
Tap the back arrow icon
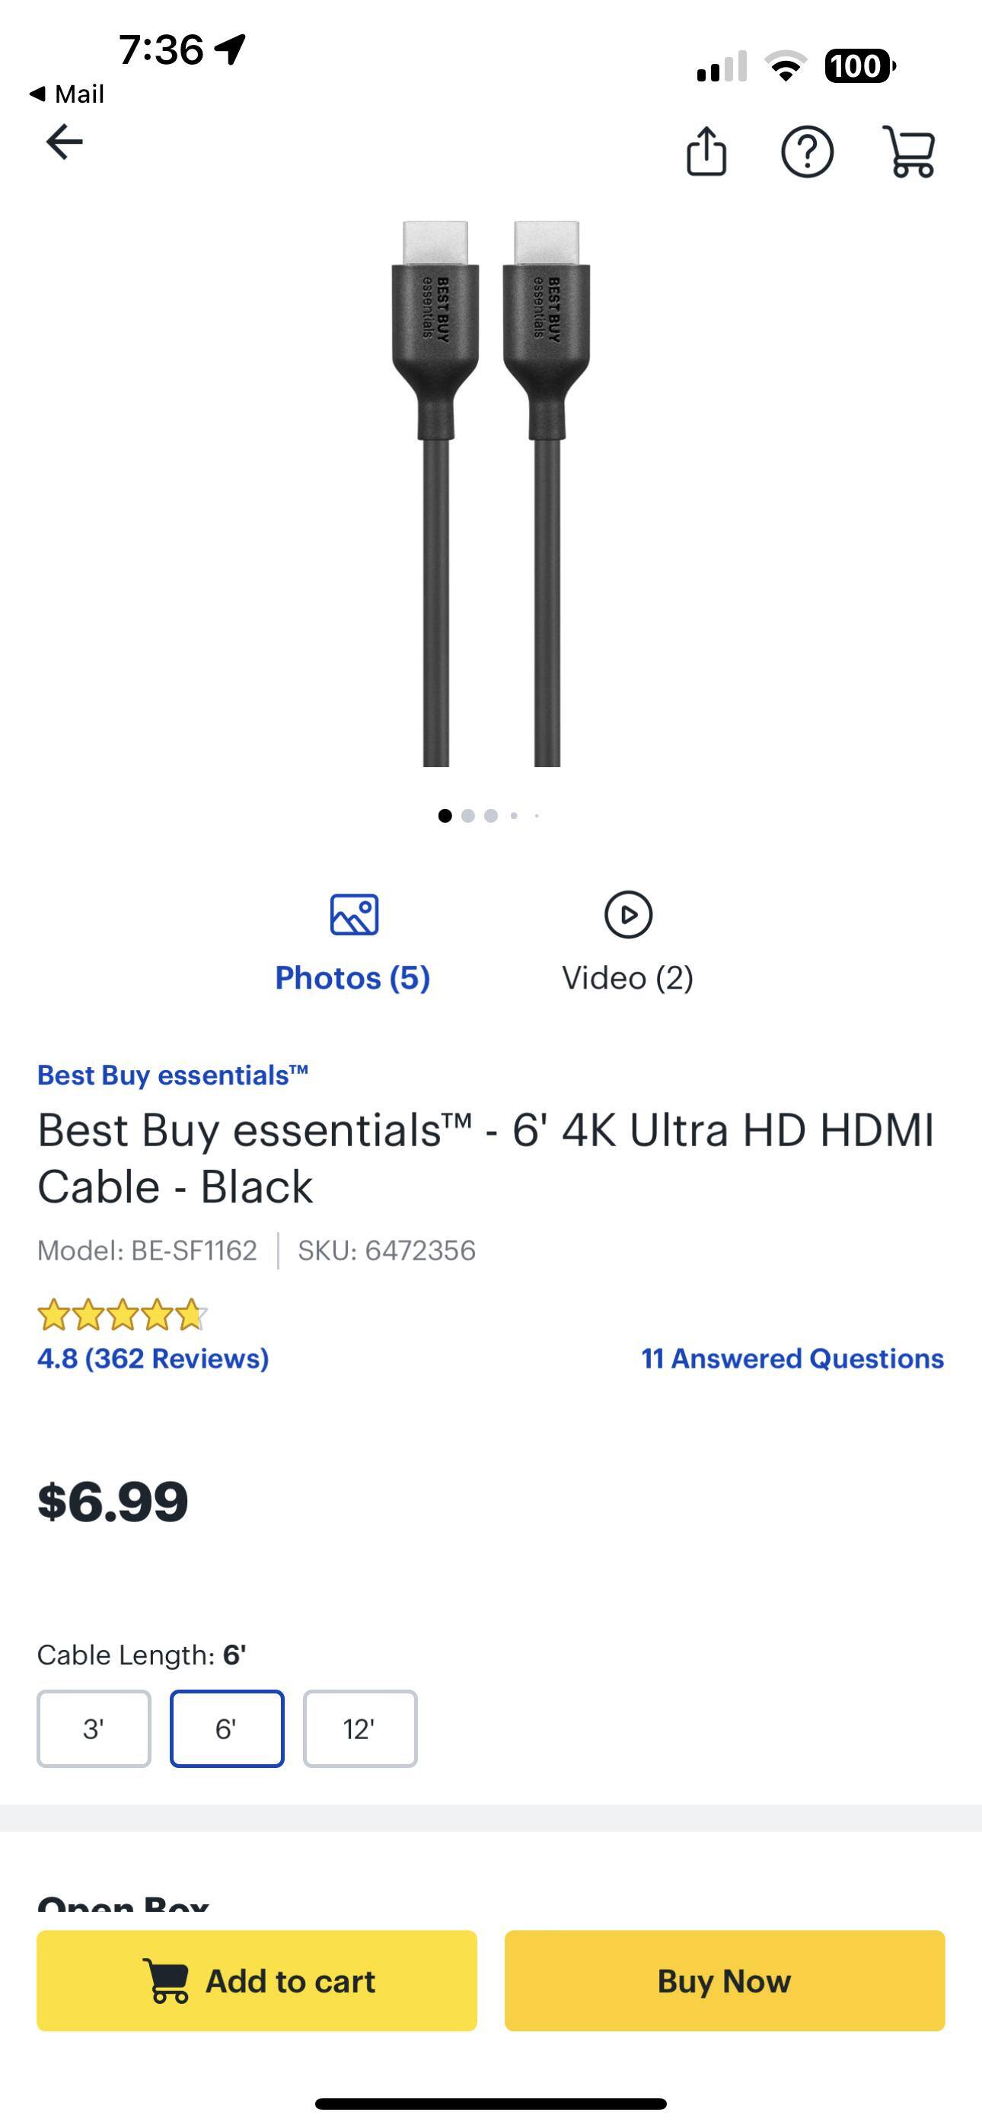(65, 142)
